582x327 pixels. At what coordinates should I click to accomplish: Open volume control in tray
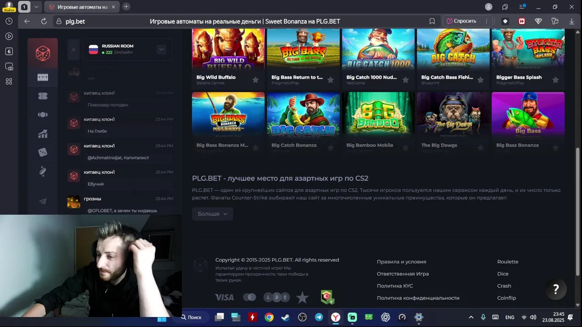pyautogui.click(x=533, y=317)
